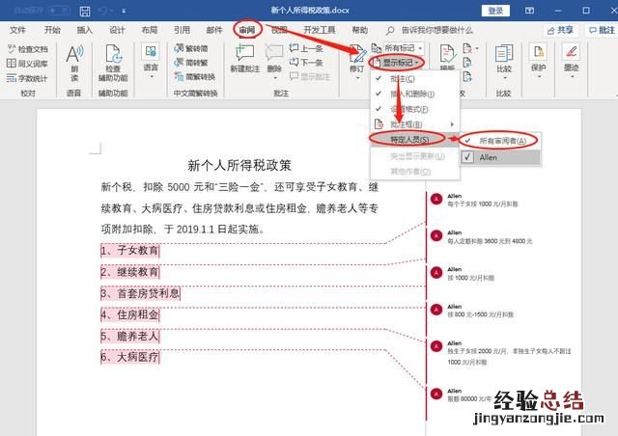Toggle 修订 track changes
The height and width of the screenshot is (436, 618).
click(357, 61)
